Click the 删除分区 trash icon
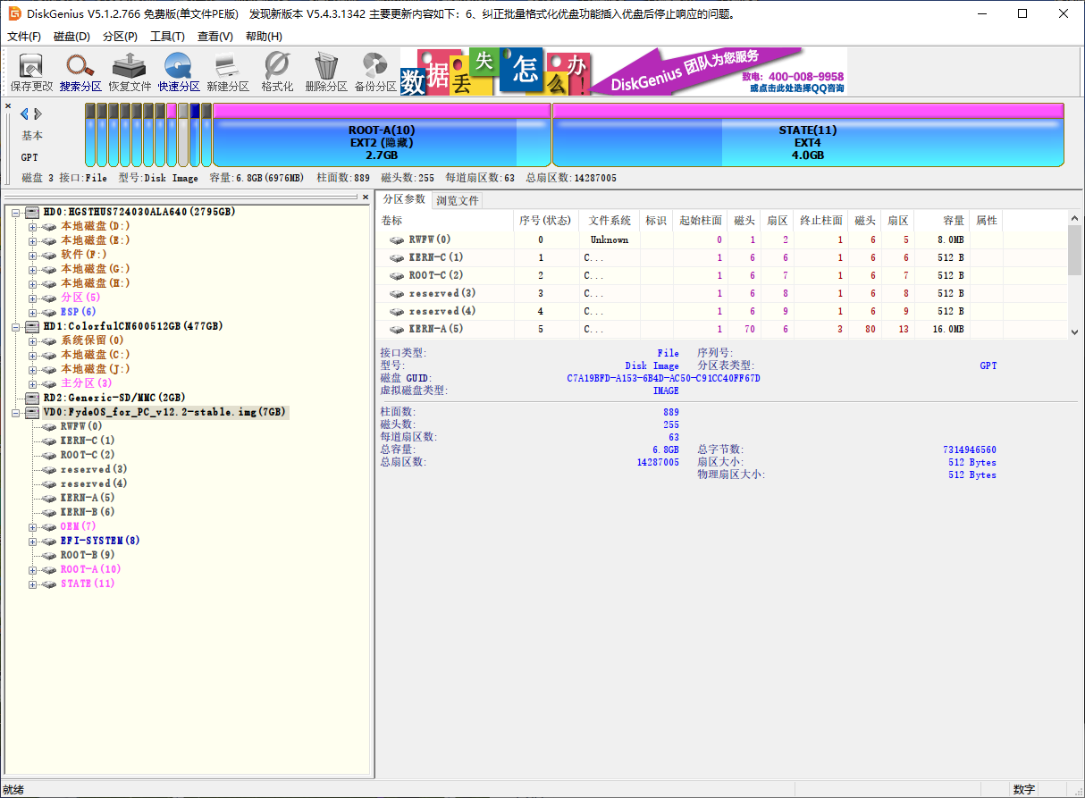1085x798 pixels. click(x=326, y=72)
